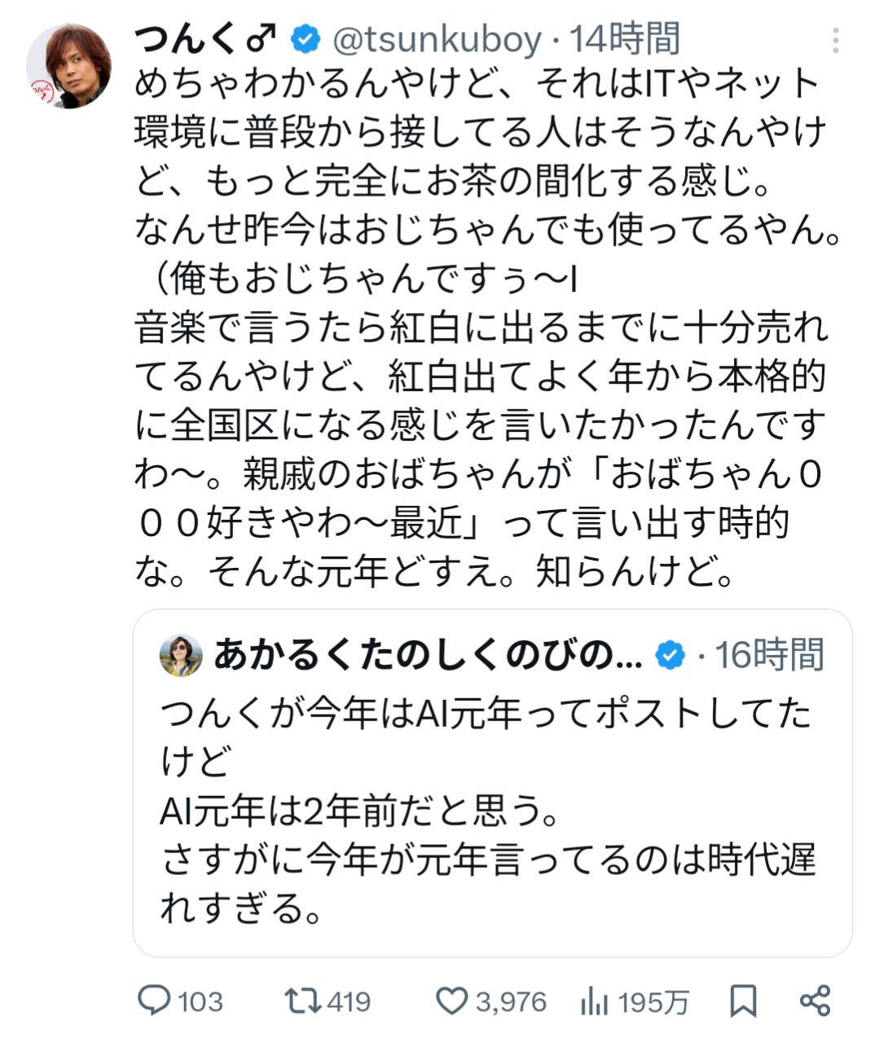Open the three-dot more options menu
The image size is (879, 1038).
[835, 39]
